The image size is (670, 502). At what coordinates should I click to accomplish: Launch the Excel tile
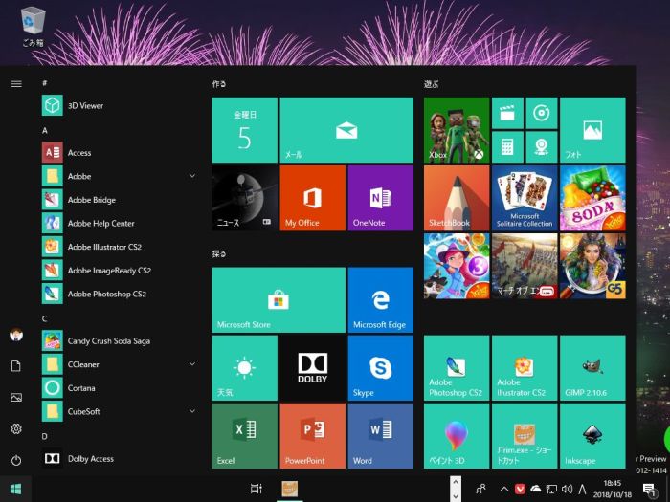244,435
